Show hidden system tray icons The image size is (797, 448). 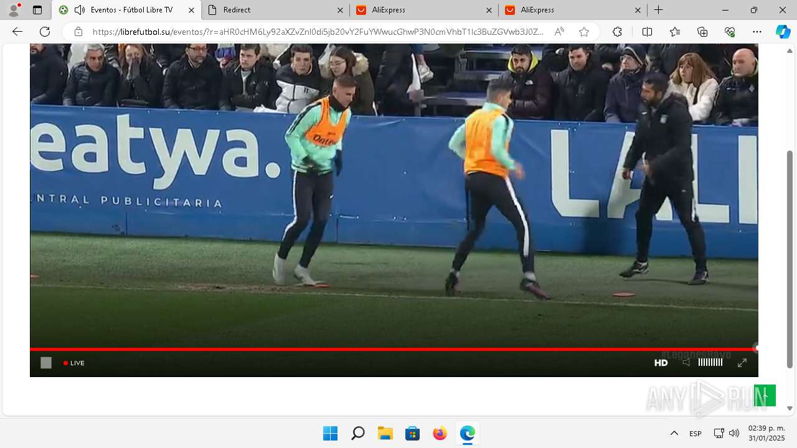pyautogui.click(x=674, y=433)
